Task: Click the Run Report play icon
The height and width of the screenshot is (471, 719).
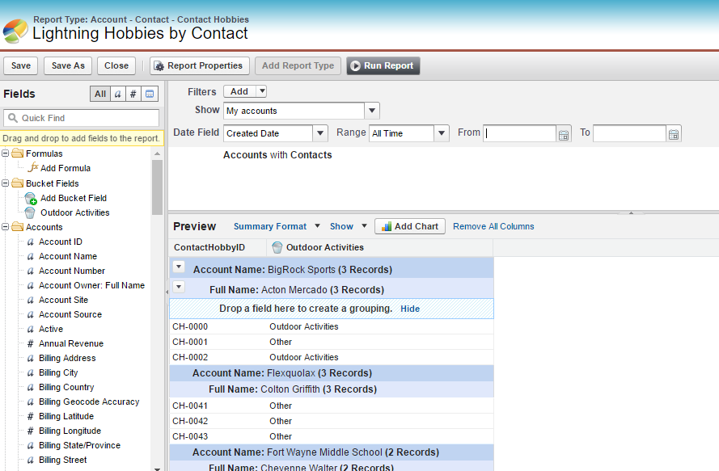Action: click(355, 66)
